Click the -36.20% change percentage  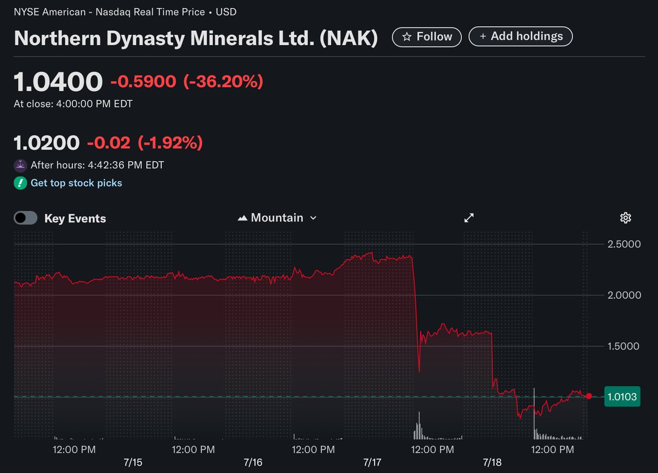[x=223, y=82]
